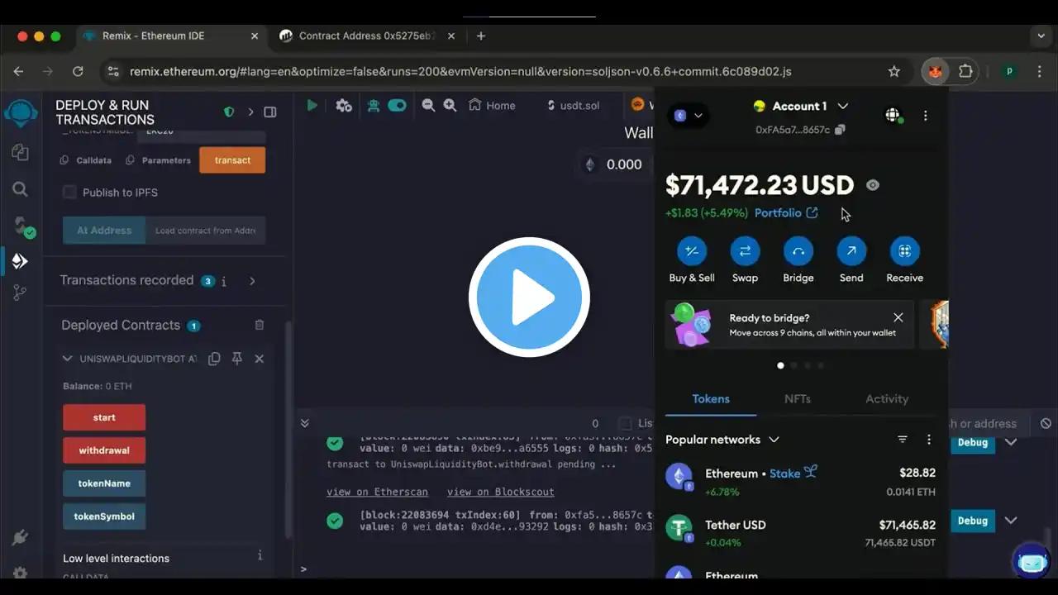The width and height of the screenshot is (1058, 595).
Task: Open the browser Extensions puzzle icon
Action: point(965,72)
